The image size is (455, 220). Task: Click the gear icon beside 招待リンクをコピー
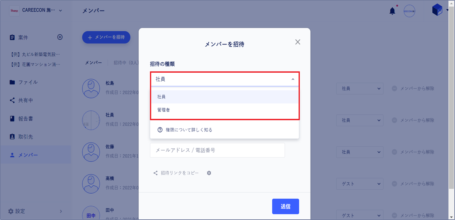[x=209, y=173]
